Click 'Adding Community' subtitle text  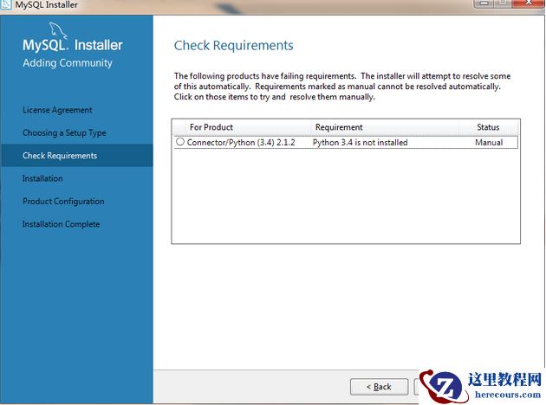(68, 63)
